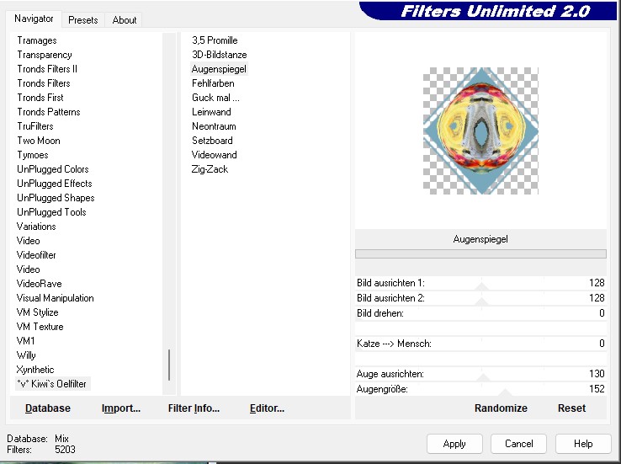Open the Help button
Screen dimensions: 621x464
(583, 444)
